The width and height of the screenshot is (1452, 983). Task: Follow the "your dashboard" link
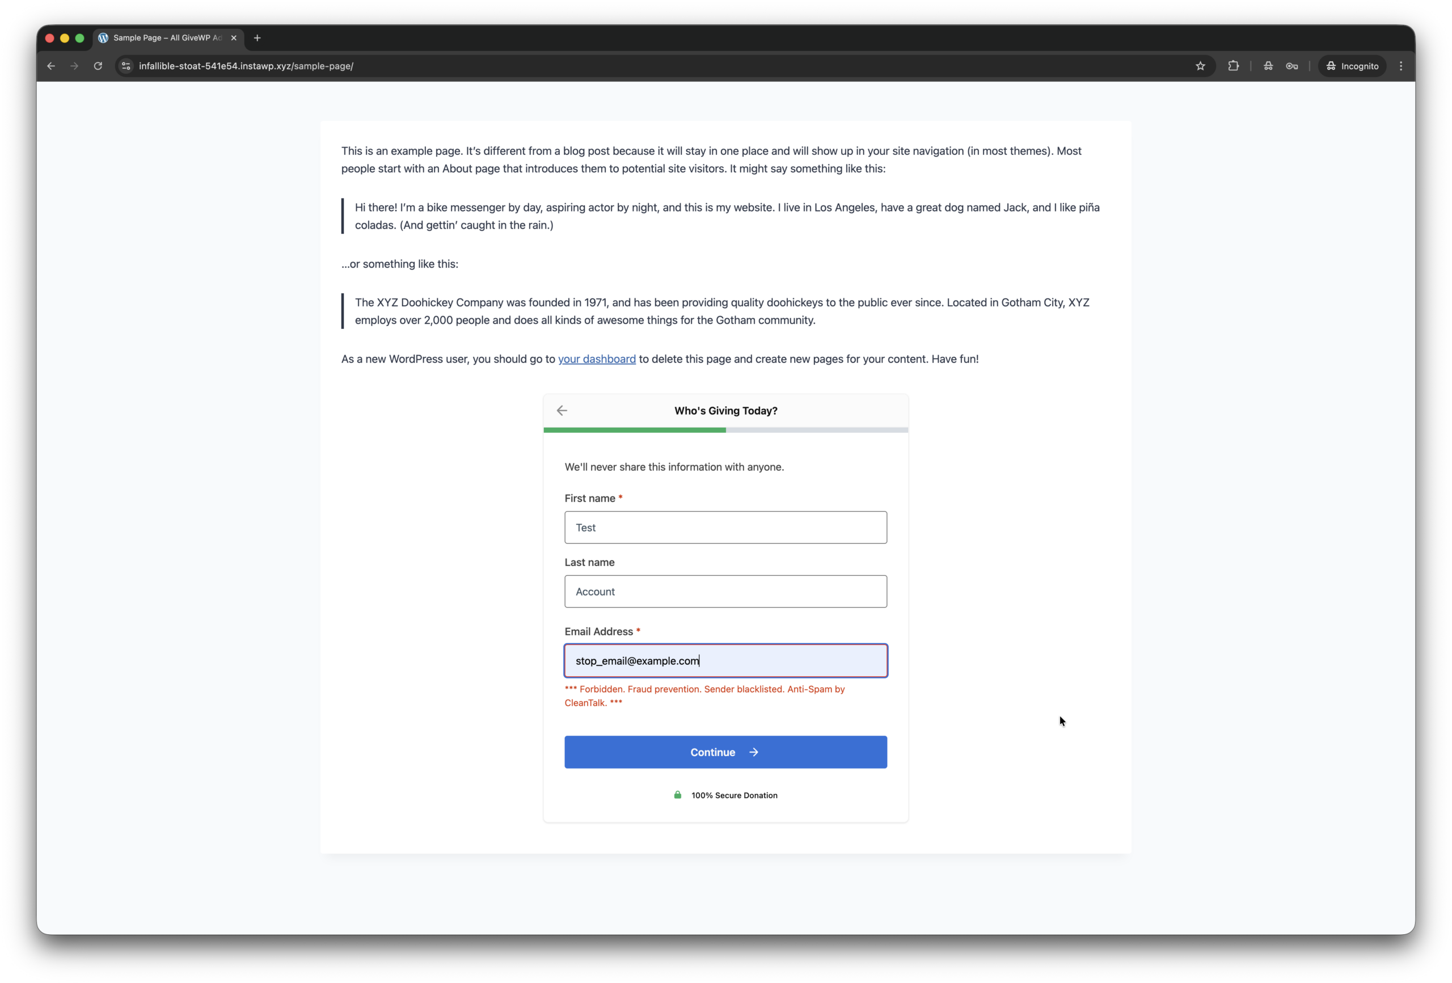click(x=596, y=358)
